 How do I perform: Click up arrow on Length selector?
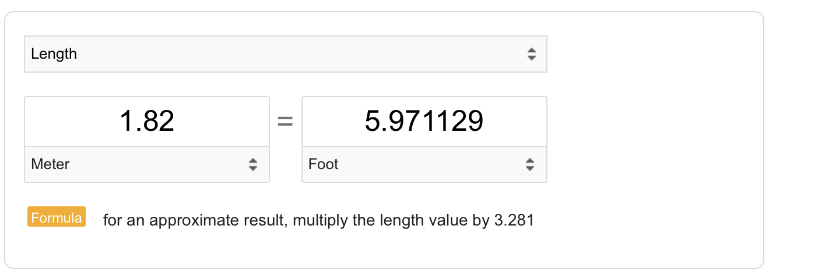(531, 51)
